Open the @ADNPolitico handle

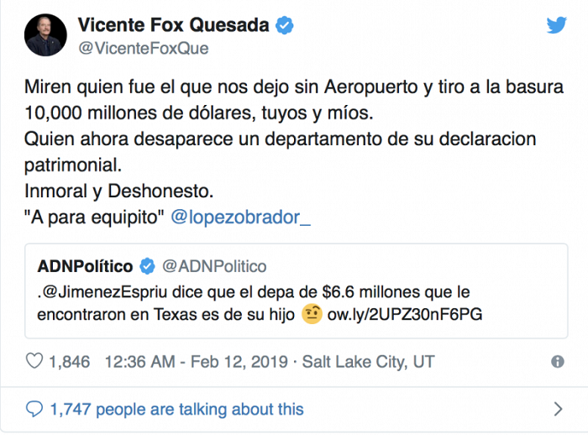[213, 266]
